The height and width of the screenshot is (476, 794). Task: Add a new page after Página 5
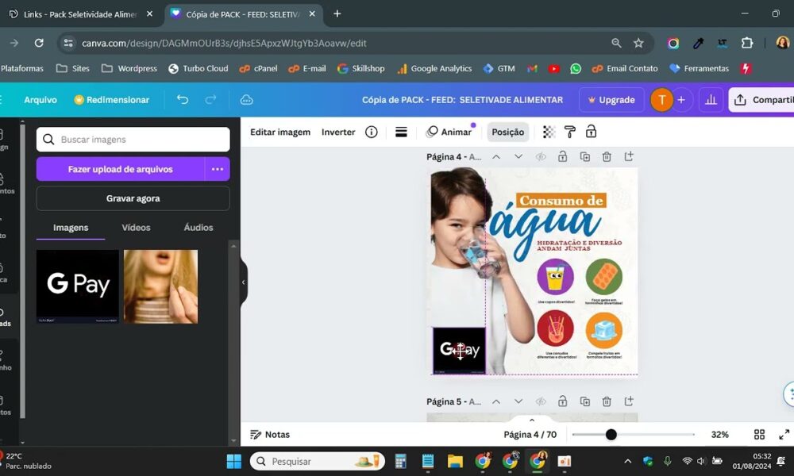coord(629,401)
